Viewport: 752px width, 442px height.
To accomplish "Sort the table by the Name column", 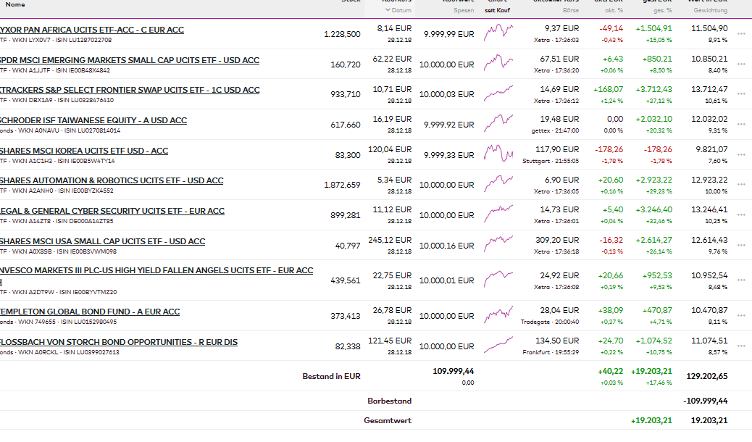I will click(15, 4).
